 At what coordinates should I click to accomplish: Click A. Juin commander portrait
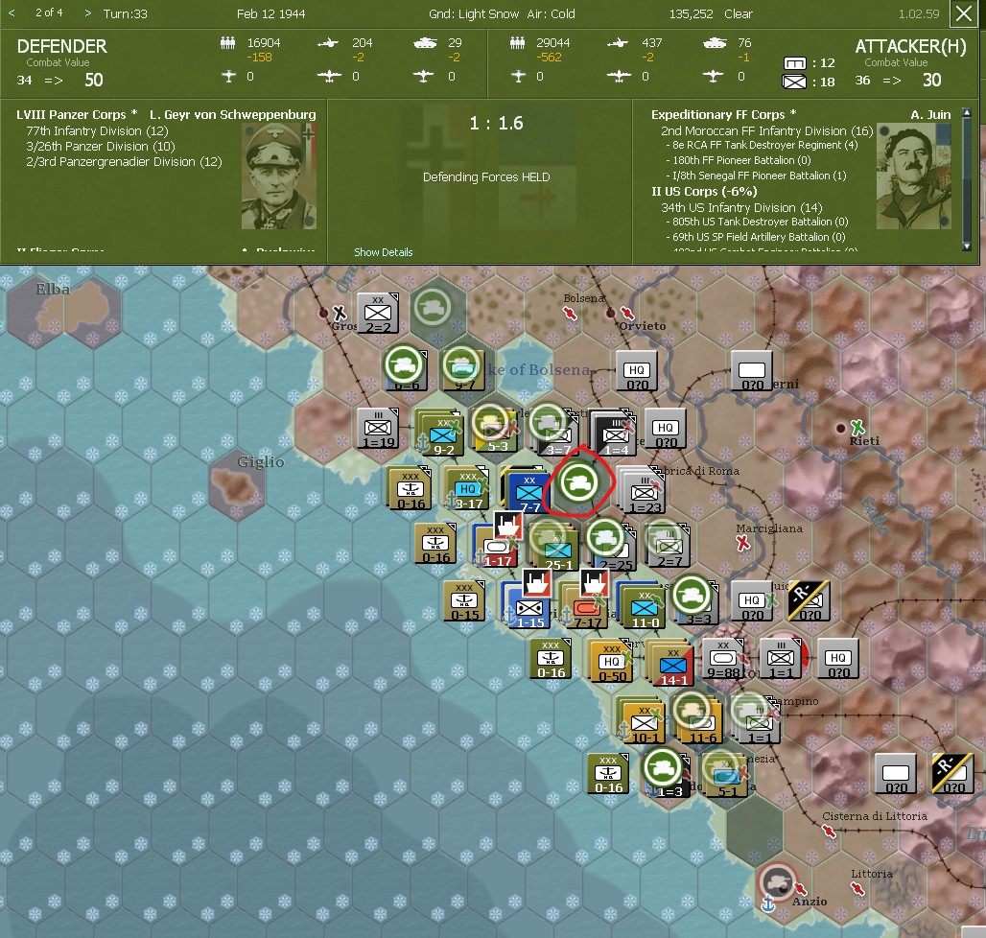[913, 176]
